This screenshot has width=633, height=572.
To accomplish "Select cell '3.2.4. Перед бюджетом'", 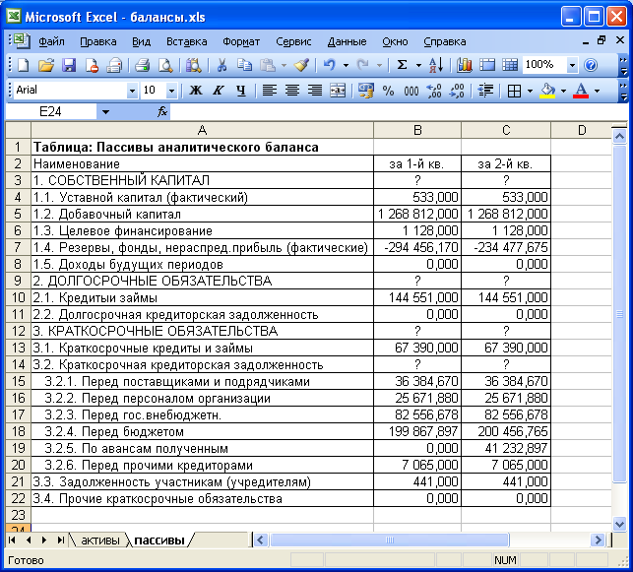I will point(202,431).
